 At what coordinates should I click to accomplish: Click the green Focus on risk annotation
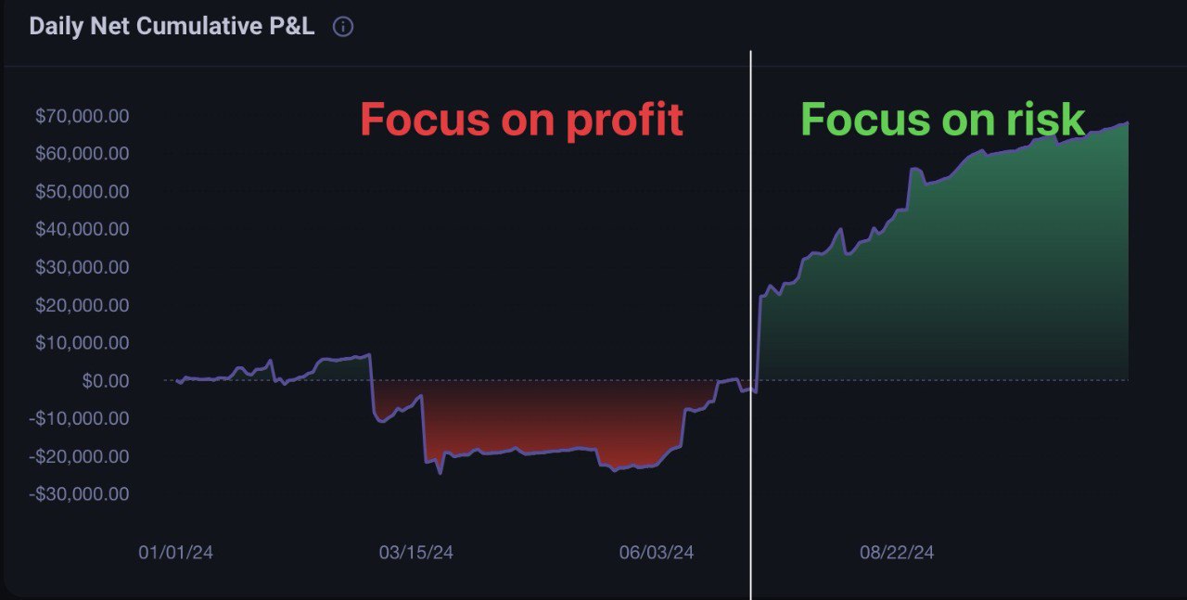tap(942, 120)
